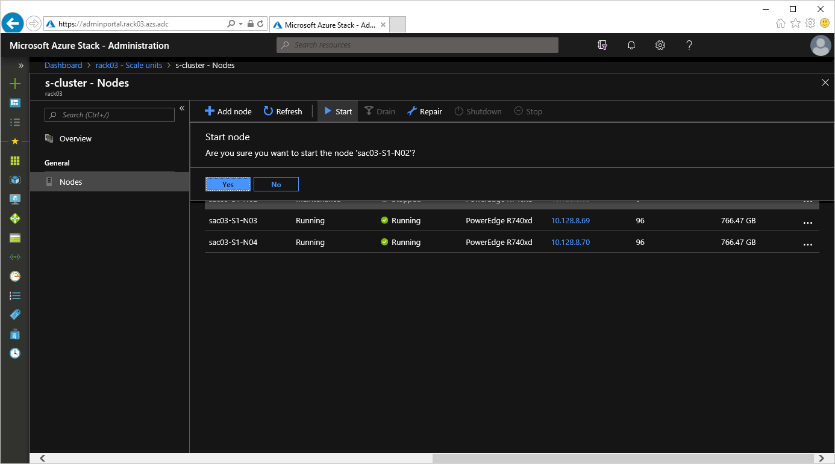This screenshot has width=835, height=464.
Task: Click the browser home icon
Action: click(x=781, y=23)
